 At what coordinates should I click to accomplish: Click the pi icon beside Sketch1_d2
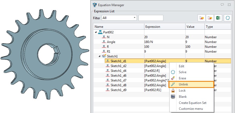click(108, 66)
